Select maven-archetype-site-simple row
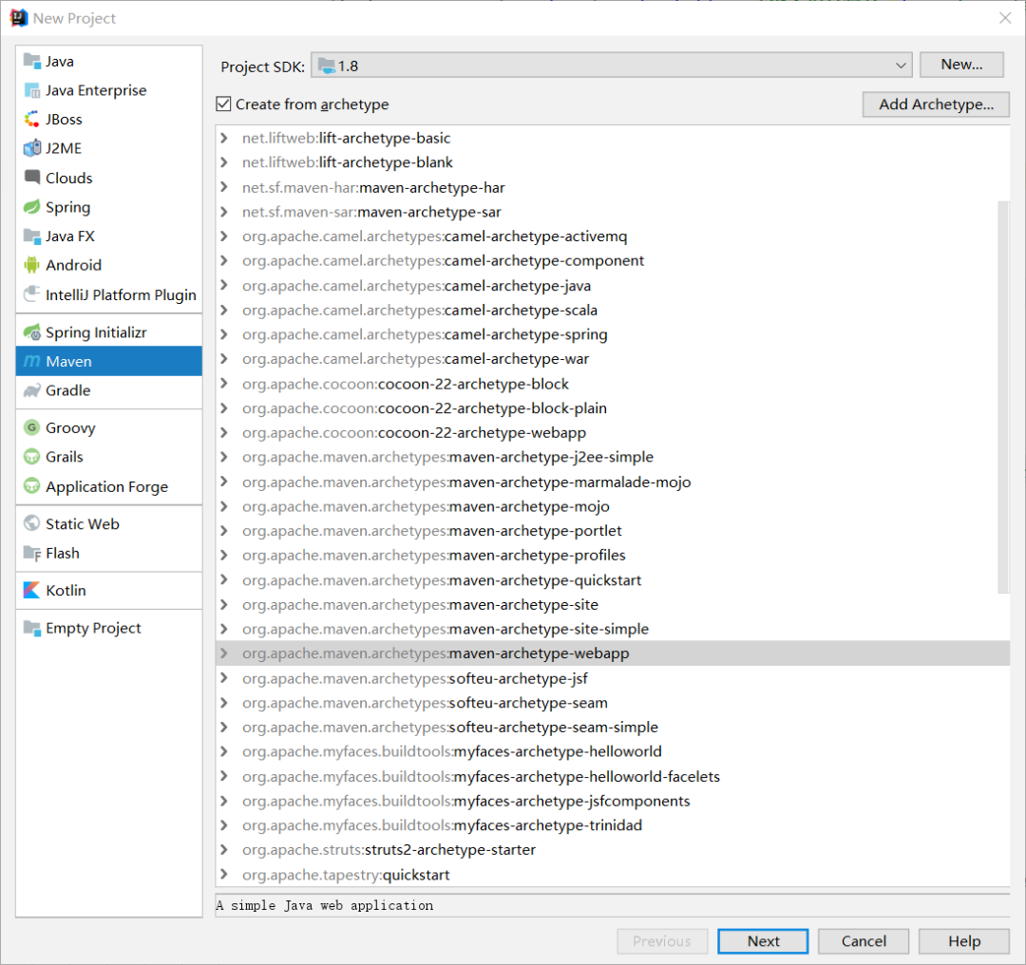This screenshot has height=965, width=1026. point(613,629)
